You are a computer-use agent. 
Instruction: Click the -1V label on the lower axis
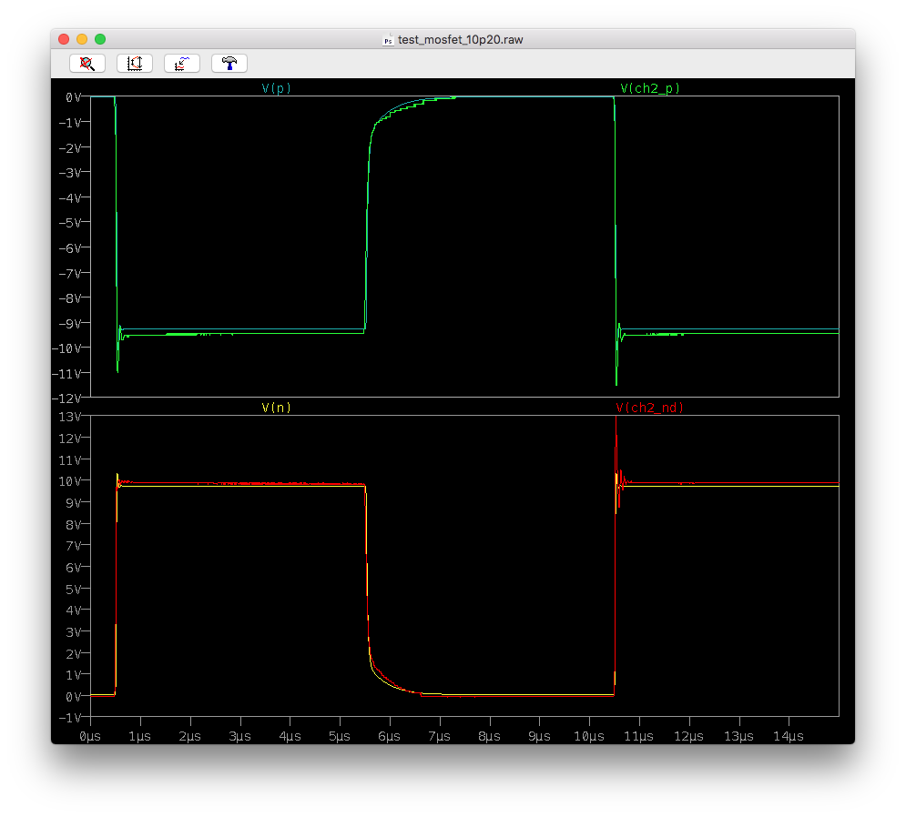(69, 718)
